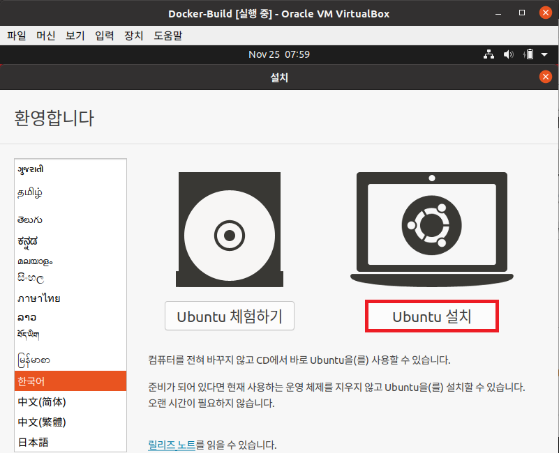Viewport: 559px width, 453px height.
Task: Open the network connection status icon
Action: click(x=489, y=54)
